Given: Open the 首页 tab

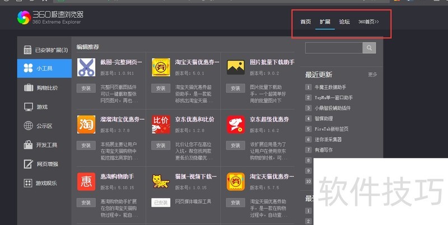Looking at the screenshot, I should (305, 22).
